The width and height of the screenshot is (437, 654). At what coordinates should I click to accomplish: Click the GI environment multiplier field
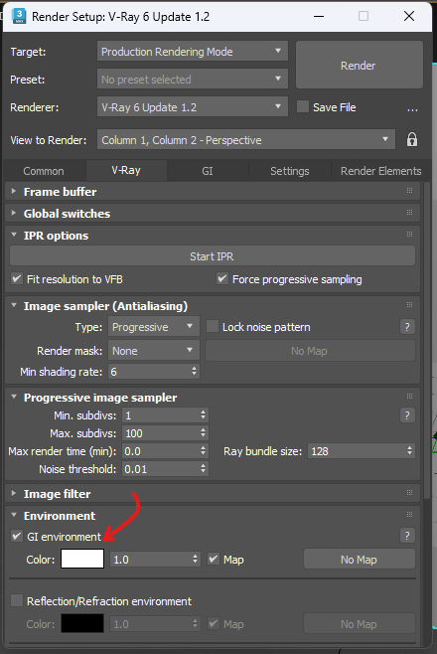[155, 559]
